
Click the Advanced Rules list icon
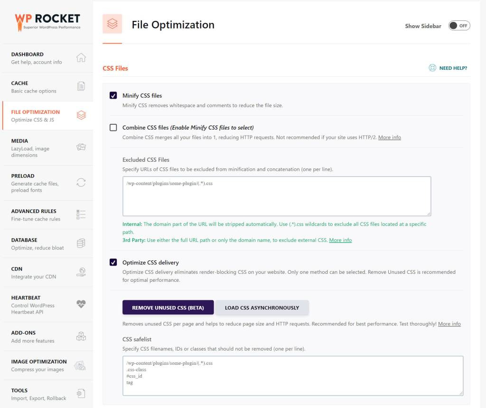[81, 214]
